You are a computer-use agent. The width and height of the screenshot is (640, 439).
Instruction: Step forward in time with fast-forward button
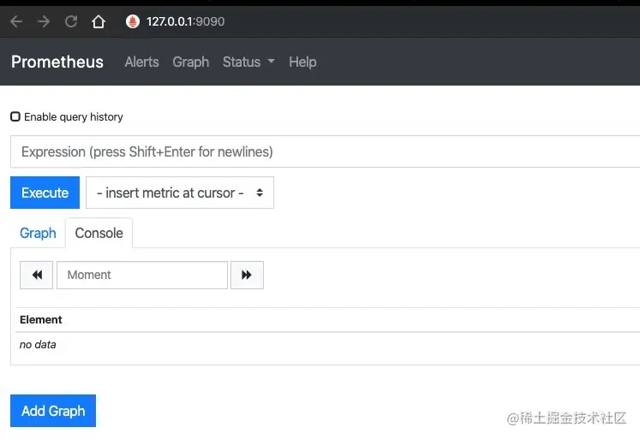pos(247,275)
